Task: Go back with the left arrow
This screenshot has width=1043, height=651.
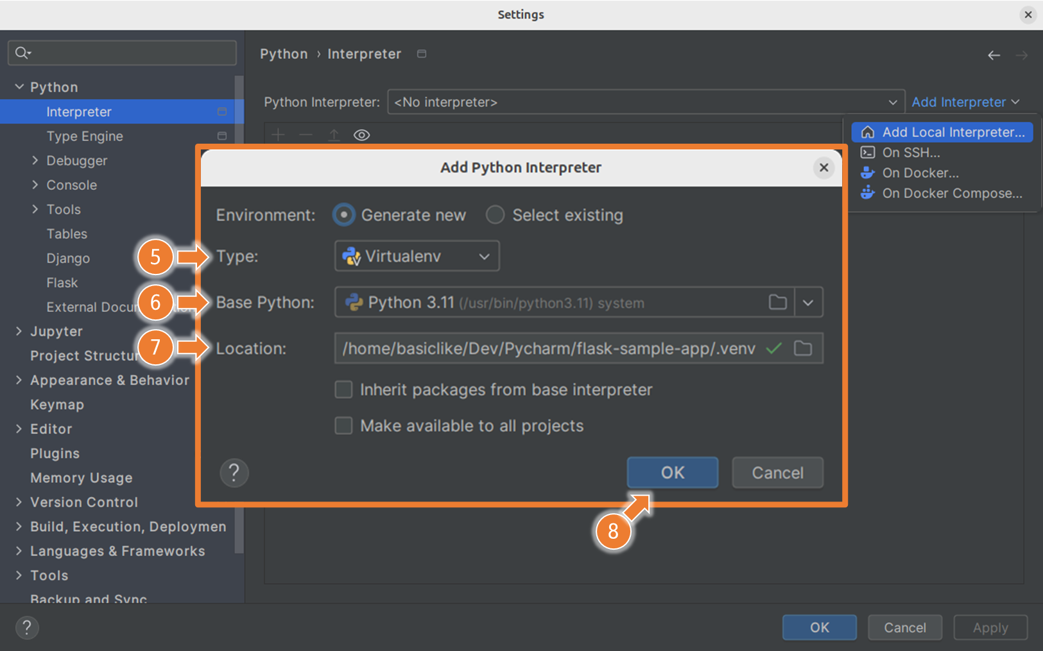Action: [x=994, y=56]
